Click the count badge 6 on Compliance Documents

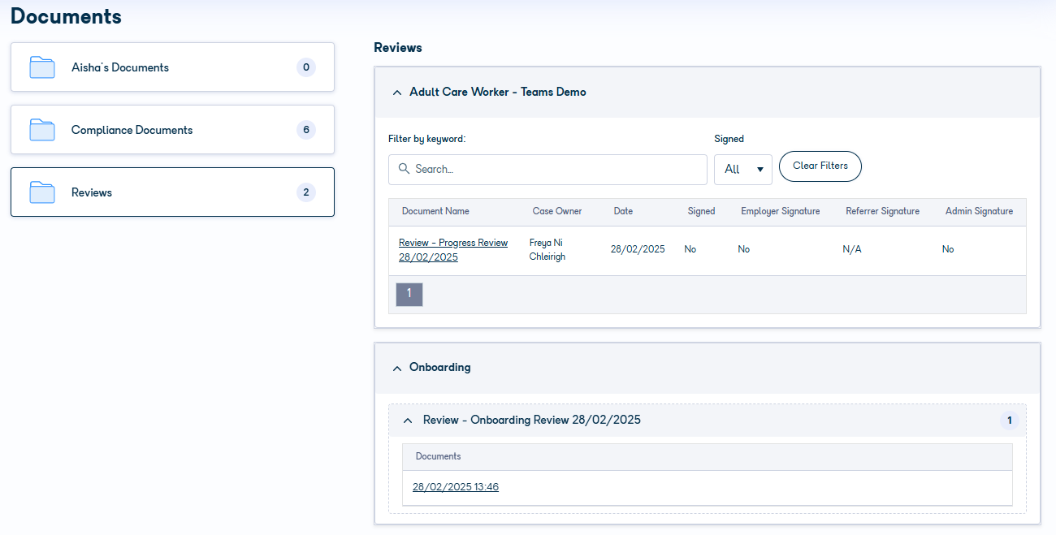306,130
